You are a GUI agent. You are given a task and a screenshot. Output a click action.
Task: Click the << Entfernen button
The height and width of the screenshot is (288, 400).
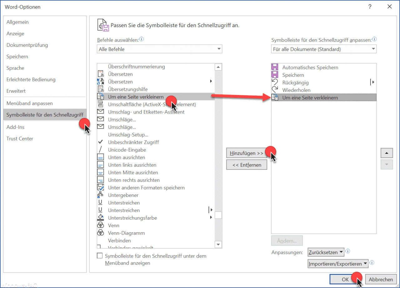coord(247,165)
